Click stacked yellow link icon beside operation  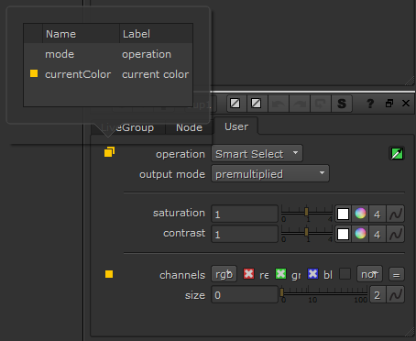point(109,152)
